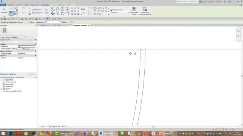Open the Справка по свойствам link
This screenshot has width=243, height=136.
(8, 74)
